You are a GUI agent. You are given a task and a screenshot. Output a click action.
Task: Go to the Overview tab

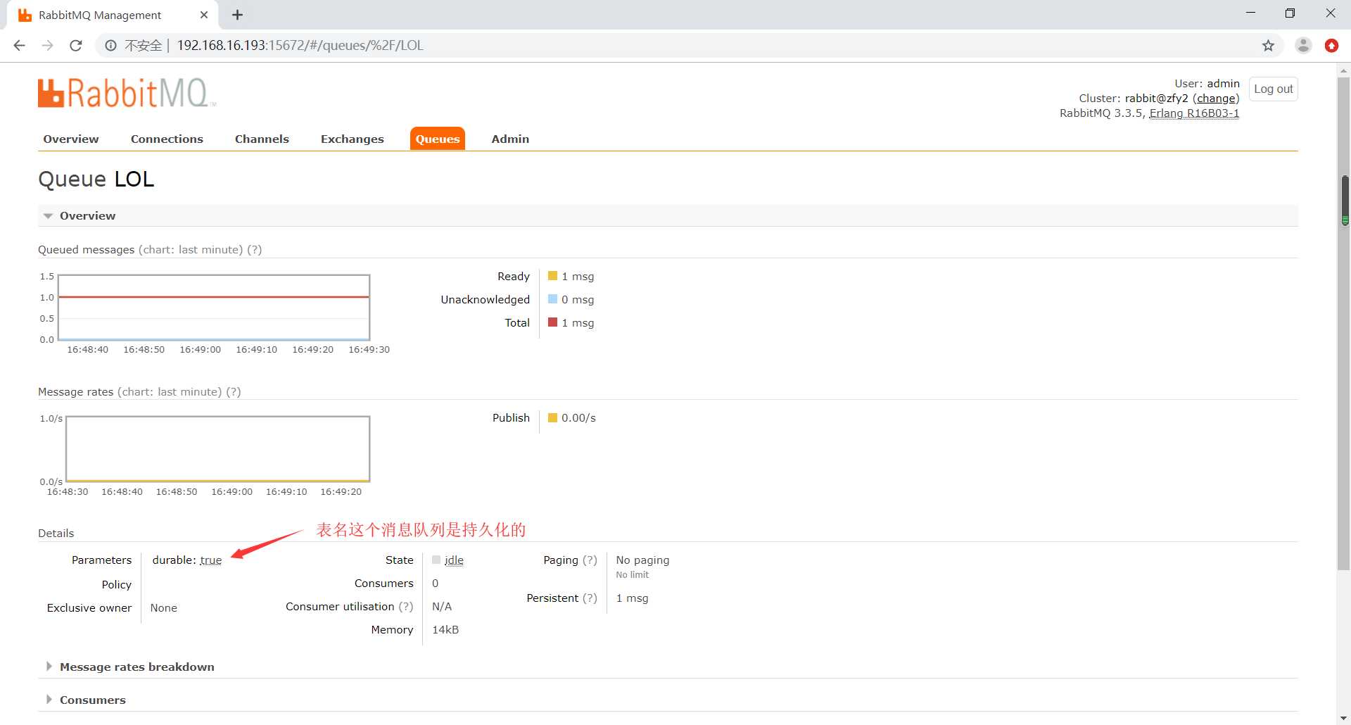point(71,139)
